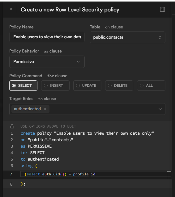Open the public.contacts table dropdown
This screenshot has height=197, width=175.
[127, 37]
